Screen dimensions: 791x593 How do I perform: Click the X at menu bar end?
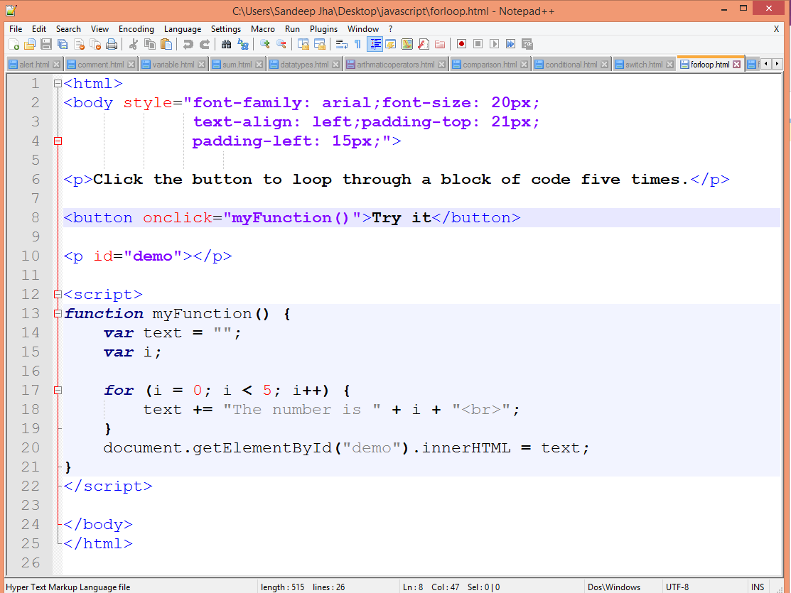[x=776, y=29]
